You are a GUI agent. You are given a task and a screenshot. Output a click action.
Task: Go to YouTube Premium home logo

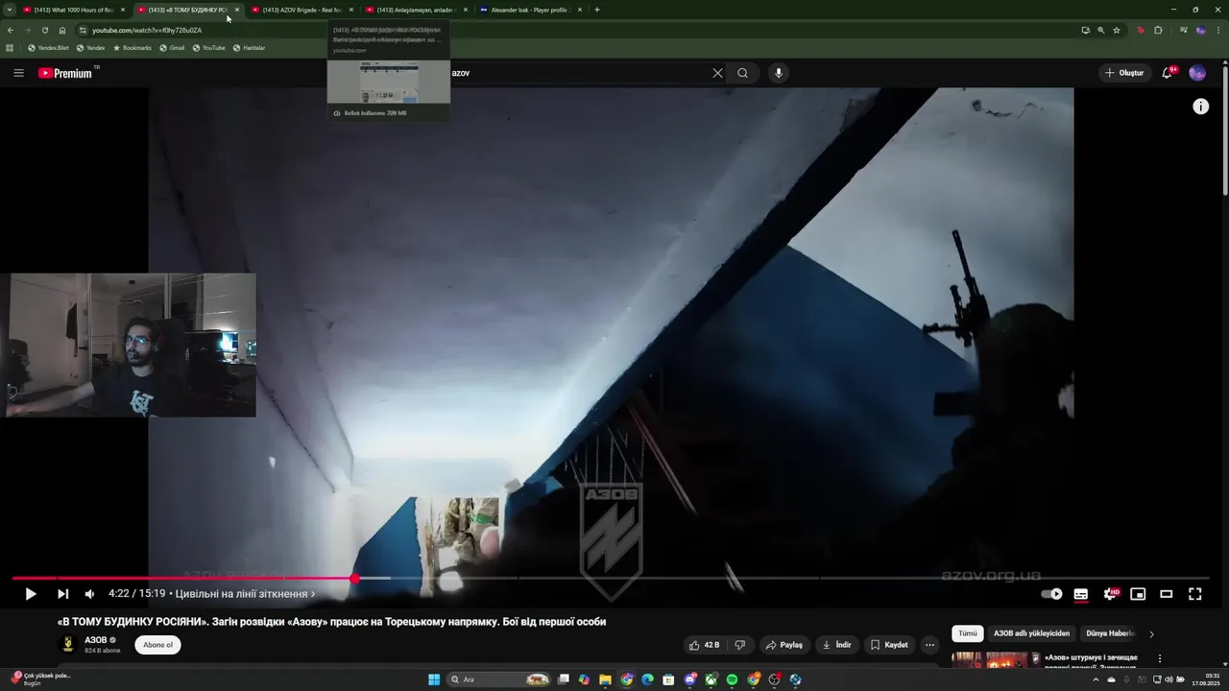65,73
